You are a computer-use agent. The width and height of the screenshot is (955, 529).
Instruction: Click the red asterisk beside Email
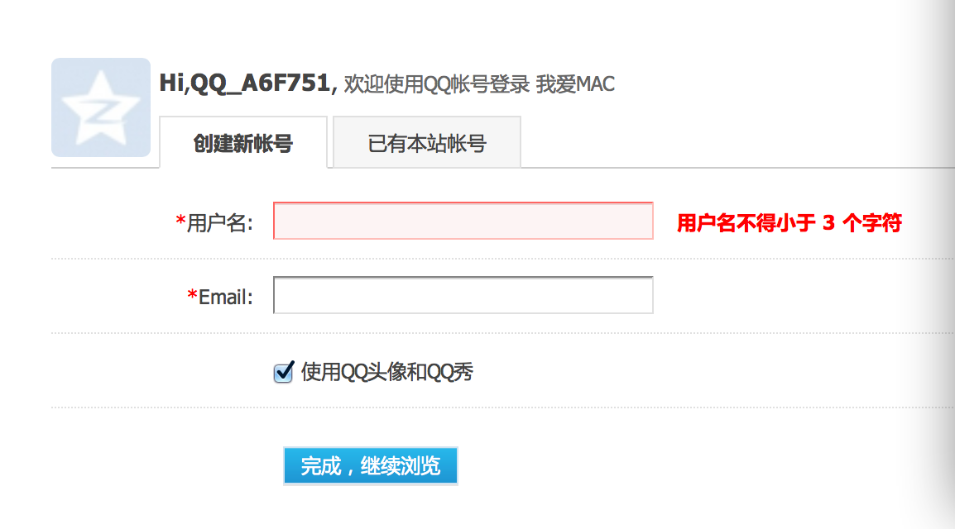point(193,296)
